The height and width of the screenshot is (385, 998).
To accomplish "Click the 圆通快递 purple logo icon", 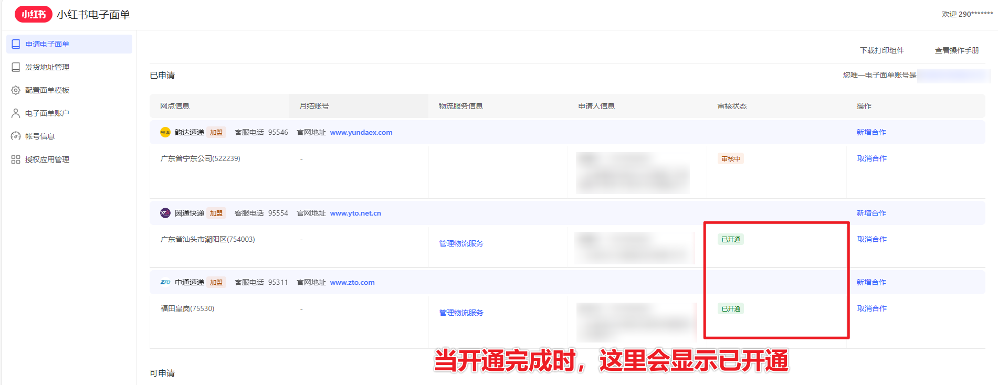I will pyautogui.click(x=165, y=213).
